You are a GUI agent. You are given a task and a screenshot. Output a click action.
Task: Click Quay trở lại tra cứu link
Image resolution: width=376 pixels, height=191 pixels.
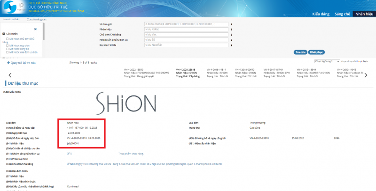coord(23,62)
